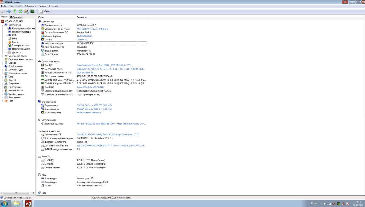
Task: Expand the Мультимедиа tree node
Action: click(x=3, y=70)
